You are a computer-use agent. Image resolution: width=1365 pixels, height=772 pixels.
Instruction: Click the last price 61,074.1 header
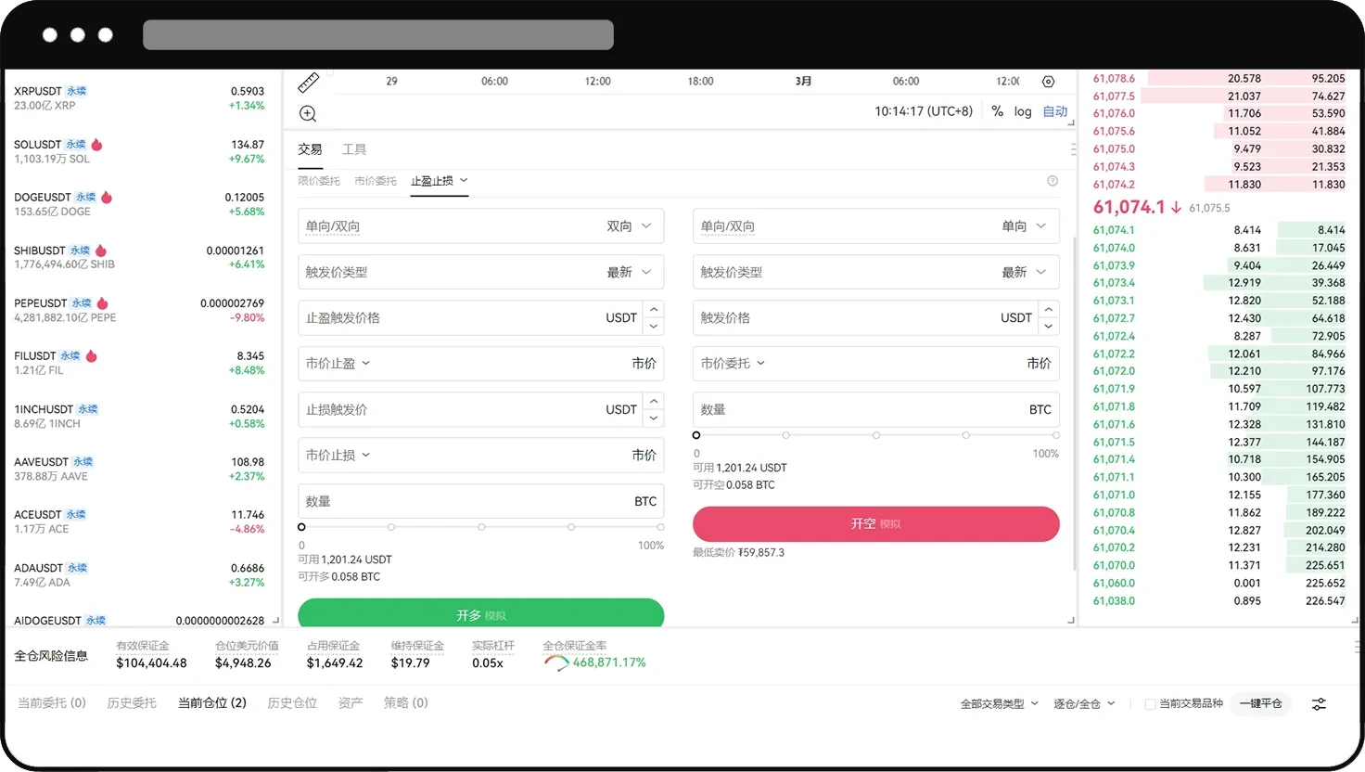click(x=1129, y=207)
